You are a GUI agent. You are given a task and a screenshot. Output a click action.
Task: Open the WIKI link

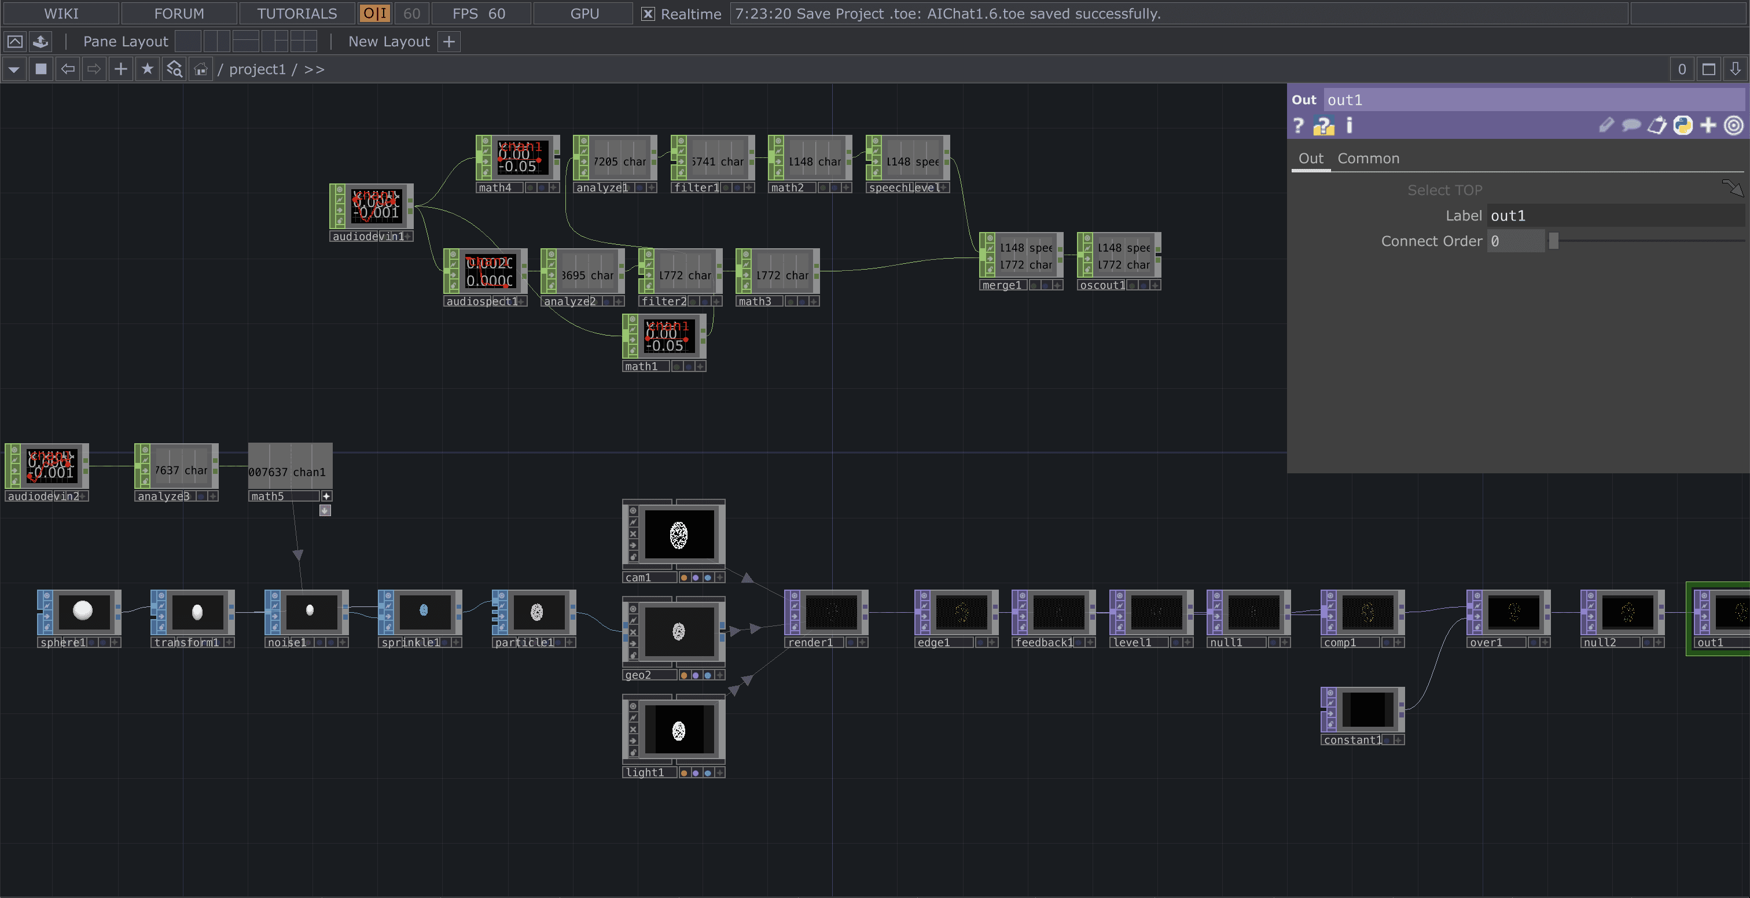(x=61, y=13)
